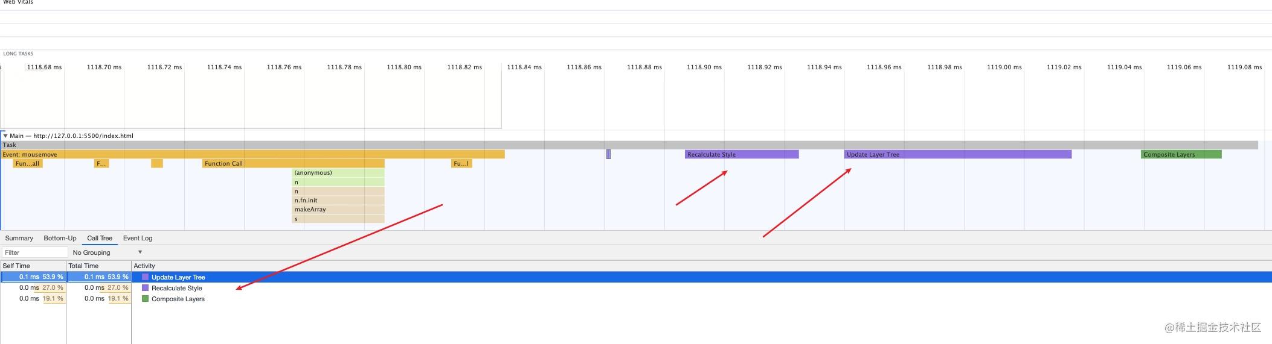The height and width of the screenshot is (344, 1272).
Task: Select the s call frame
Action: pyautogui.click(x=338, y=219)
